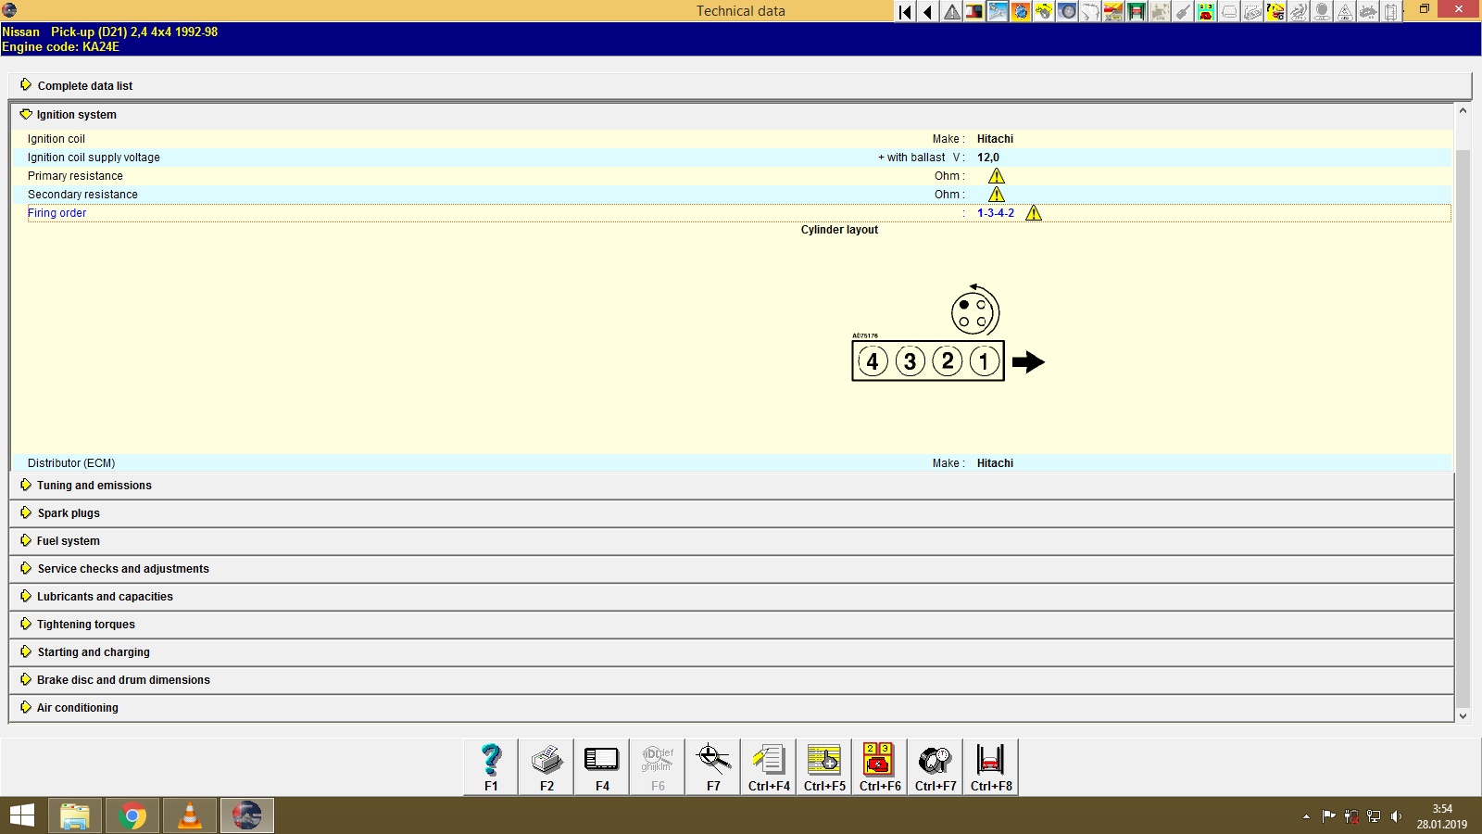This screenshot has width=1482, height=834.
Task: Click the Complete data list button
Action: tap(84, 85)
